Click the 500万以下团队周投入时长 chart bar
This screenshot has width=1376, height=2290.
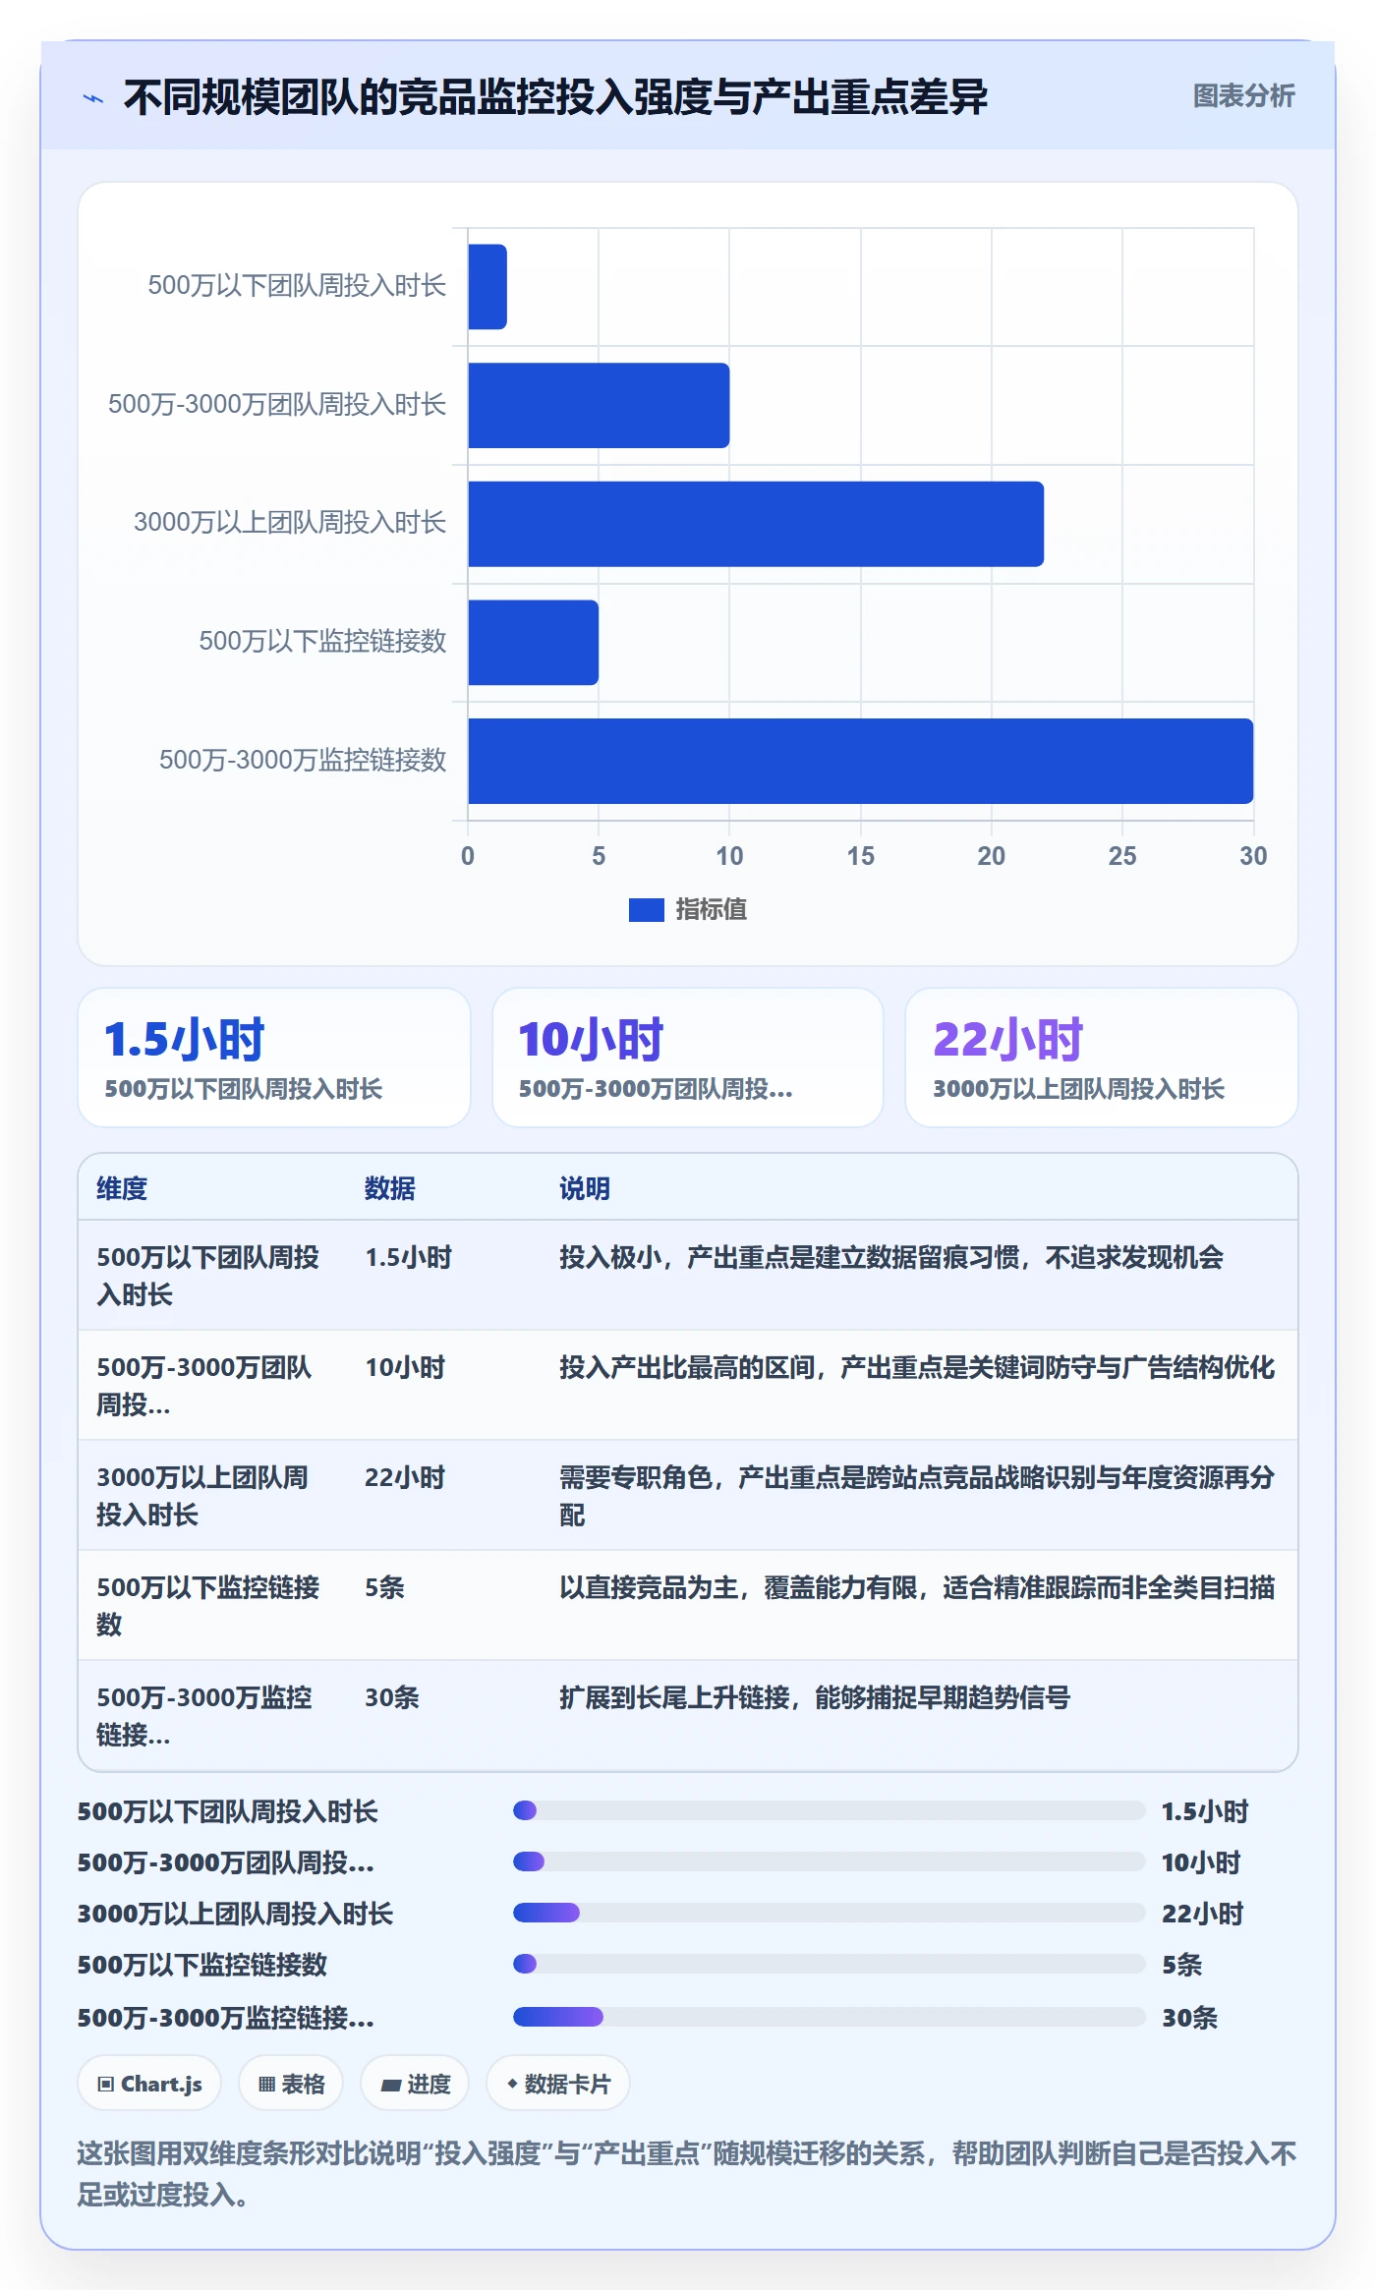[x=487, y=287]
